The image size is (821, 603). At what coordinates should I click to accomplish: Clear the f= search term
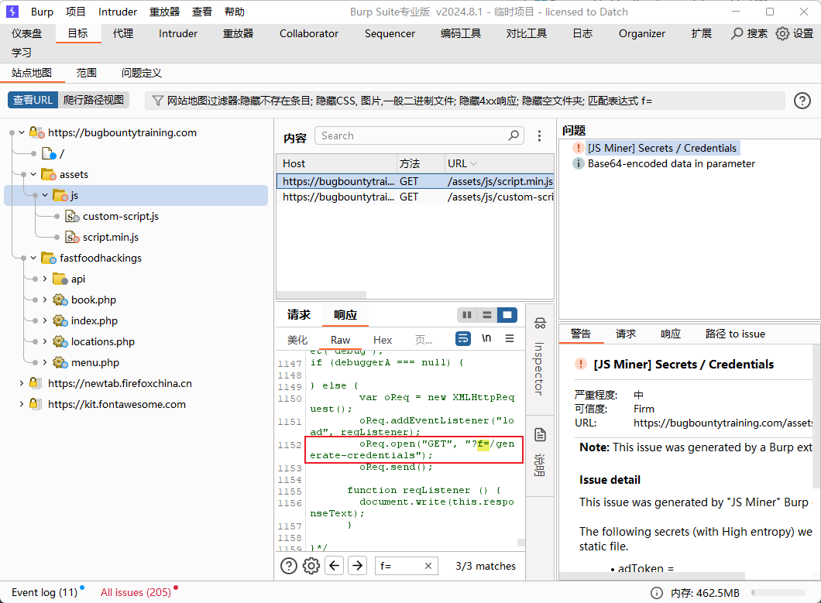click(x=428, y=566)
